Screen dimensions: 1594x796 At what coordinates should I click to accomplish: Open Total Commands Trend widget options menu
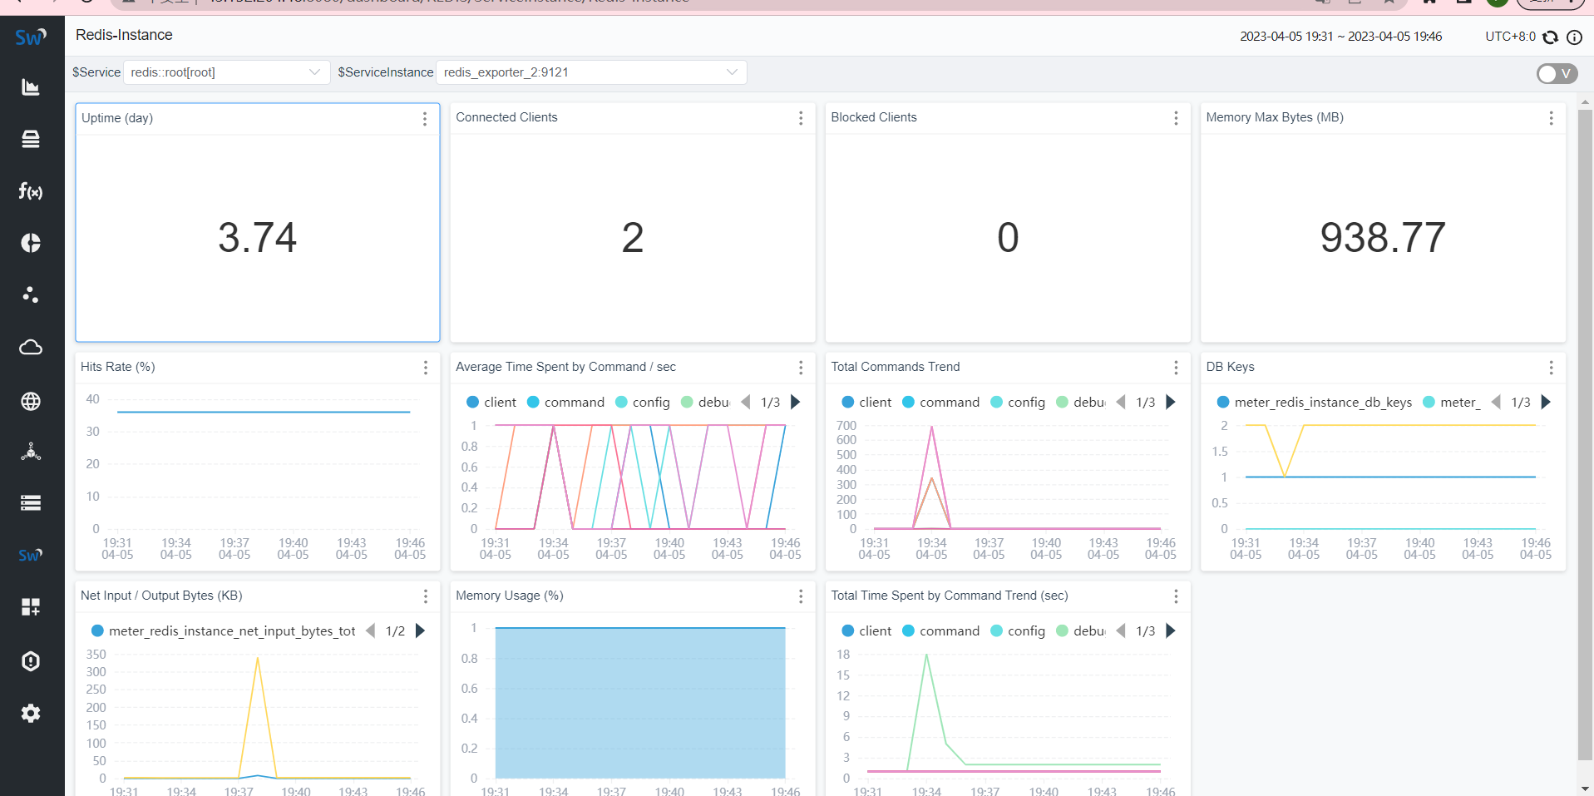tap(1176, 368)
